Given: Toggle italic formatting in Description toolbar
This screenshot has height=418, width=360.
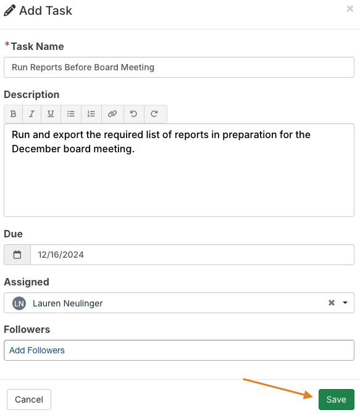Looking at the screenshot, I should coord(31,114).
